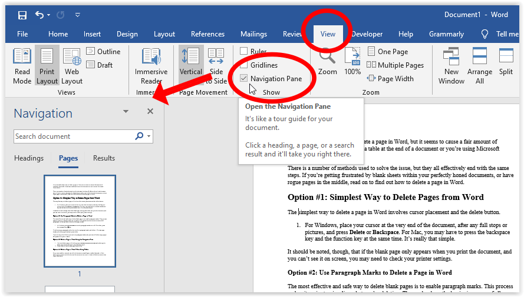Open the Zoom magnifier dialog
Image resolution: width=524 pixels, height=297 pixels.
(328, 62)
